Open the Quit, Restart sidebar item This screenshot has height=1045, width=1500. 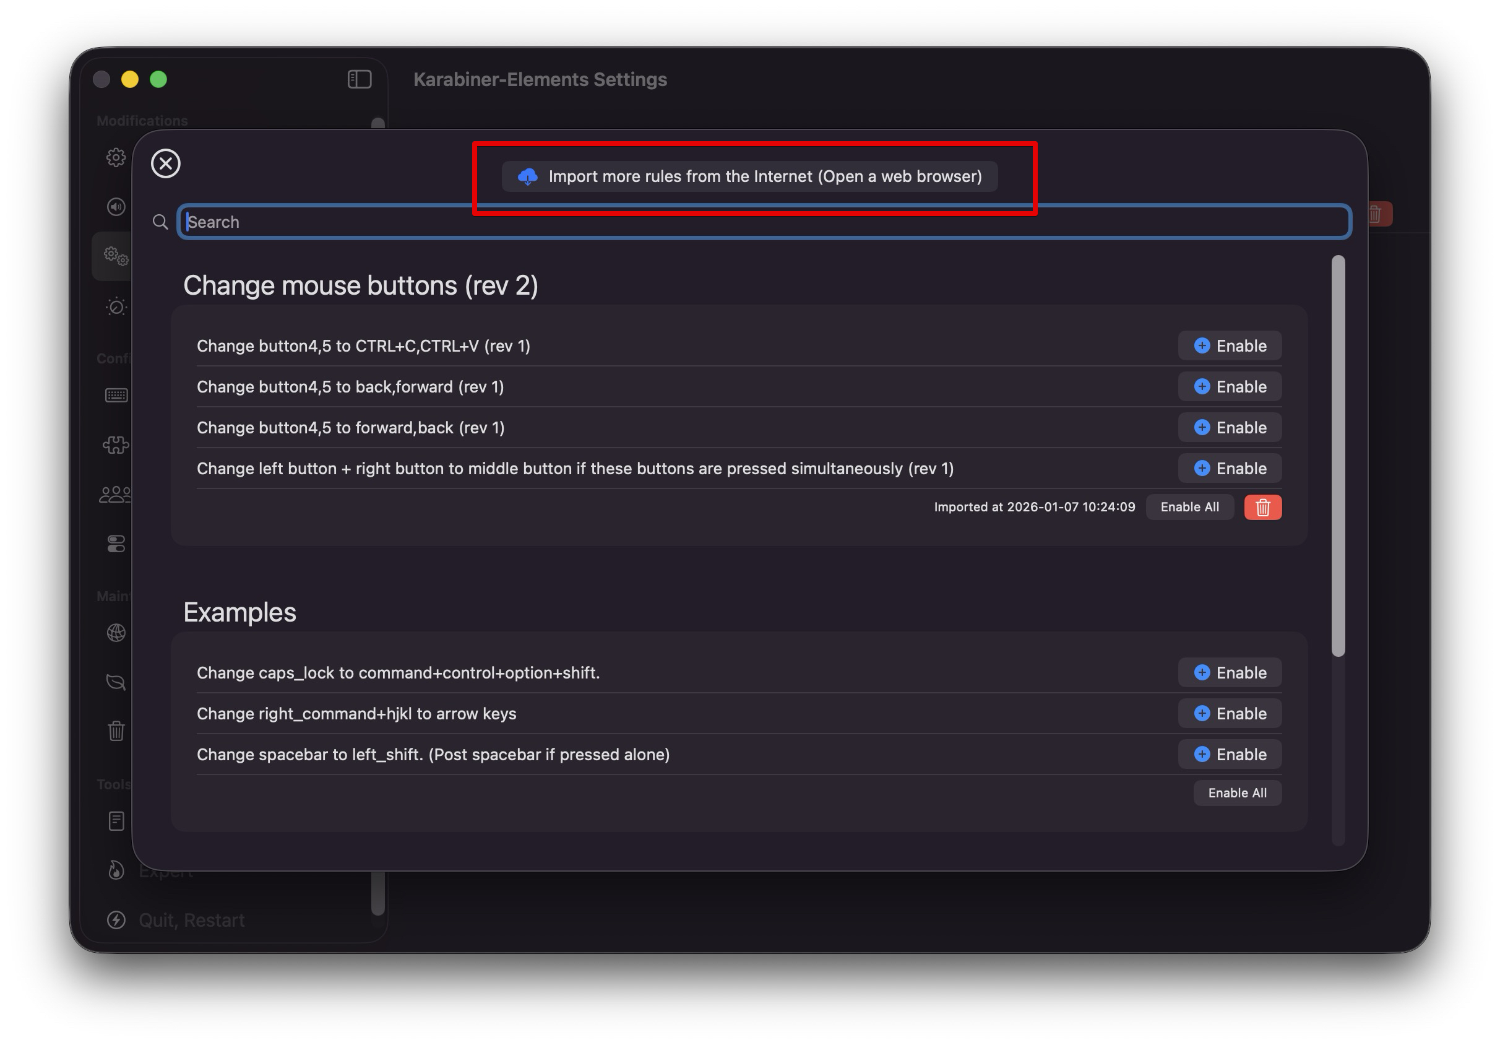191,919
